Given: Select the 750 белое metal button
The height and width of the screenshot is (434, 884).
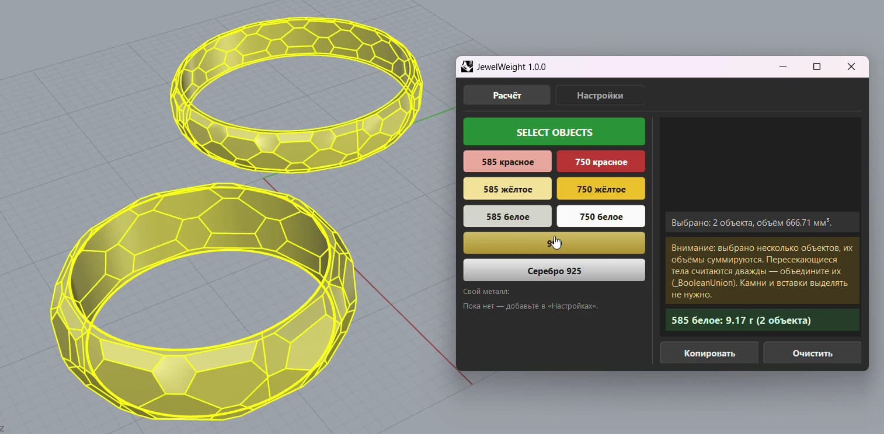Looking at the screenshot, I should click(x=601, y=216).
